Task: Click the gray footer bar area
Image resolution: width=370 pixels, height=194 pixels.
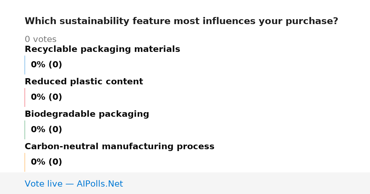Action: tap(185, 183)
